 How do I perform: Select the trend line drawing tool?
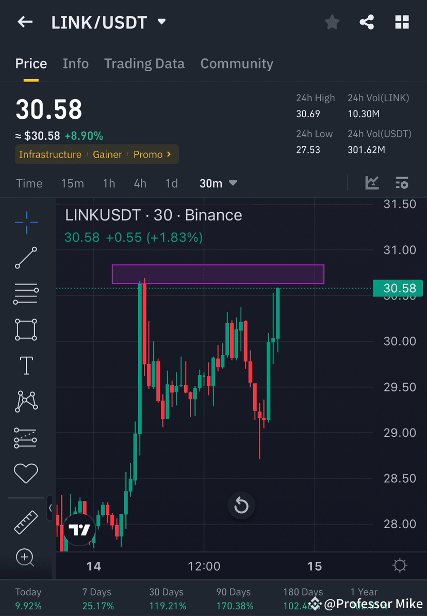26,258
